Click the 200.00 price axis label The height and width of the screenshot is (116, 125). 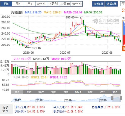(x=6, y=45)
